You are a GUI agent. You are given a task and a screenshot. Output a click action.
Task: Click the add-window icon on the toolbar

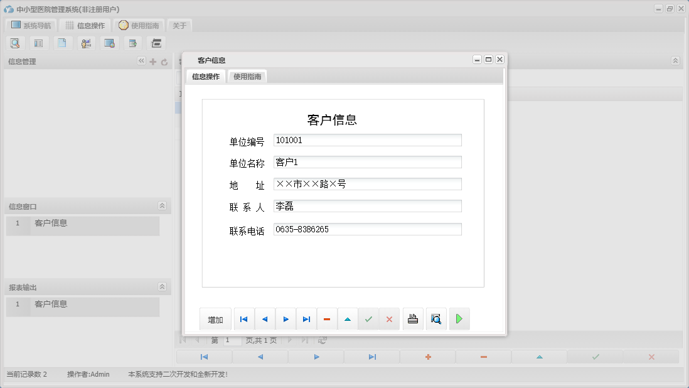click(132, 43)
